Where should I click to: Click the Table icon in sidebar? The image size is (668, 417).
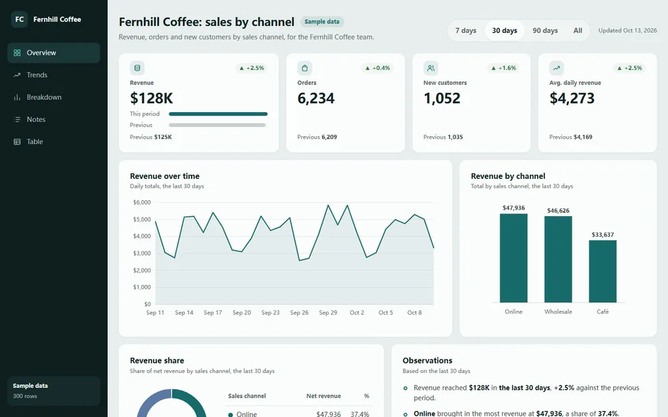[17, 141]
